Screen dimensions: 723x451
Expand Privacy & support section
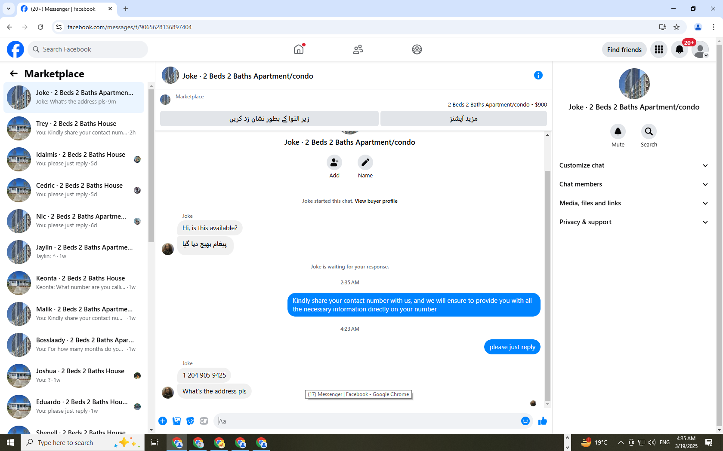coord(634,222)
